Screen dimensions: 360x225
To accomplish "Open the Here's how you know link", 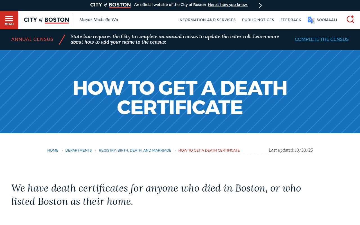I will pyautogui.click(x=228, y=5).
